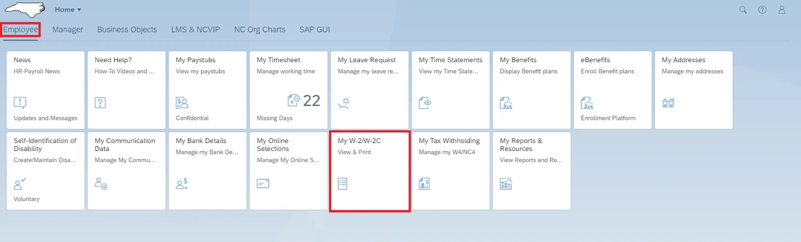This screenshot has width=801, height=242.
Task: Go to the NC Org Charts tab
Action: tap(260, 30)
